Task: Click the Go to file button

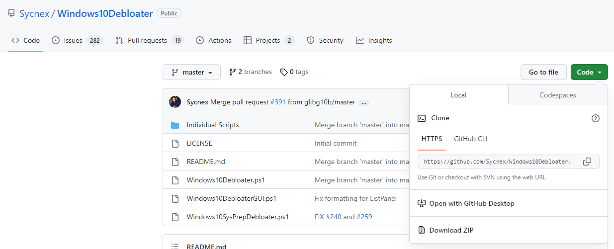Action: coord(543,72)
